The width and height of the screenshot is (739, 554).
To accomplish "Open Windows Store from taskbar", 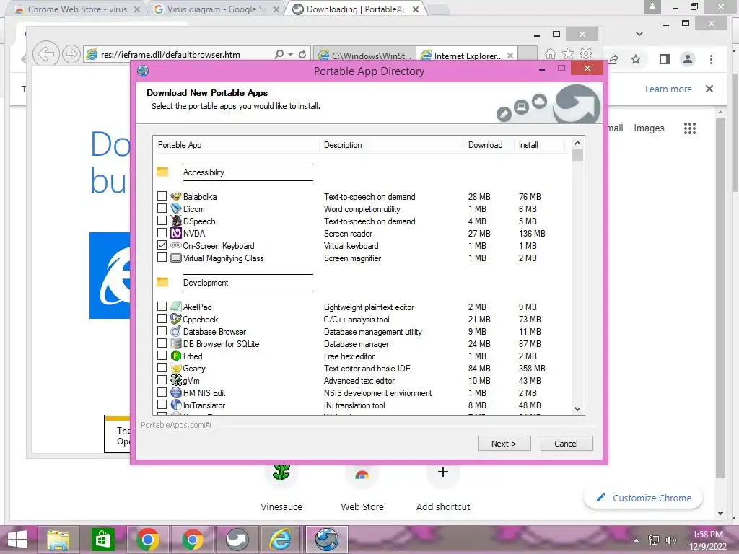I will (102, 540).
